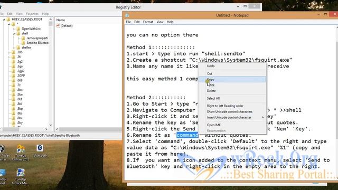
Task: Open the bluetooth desktop shortcut icon
Action: click(x=40, y=148)
